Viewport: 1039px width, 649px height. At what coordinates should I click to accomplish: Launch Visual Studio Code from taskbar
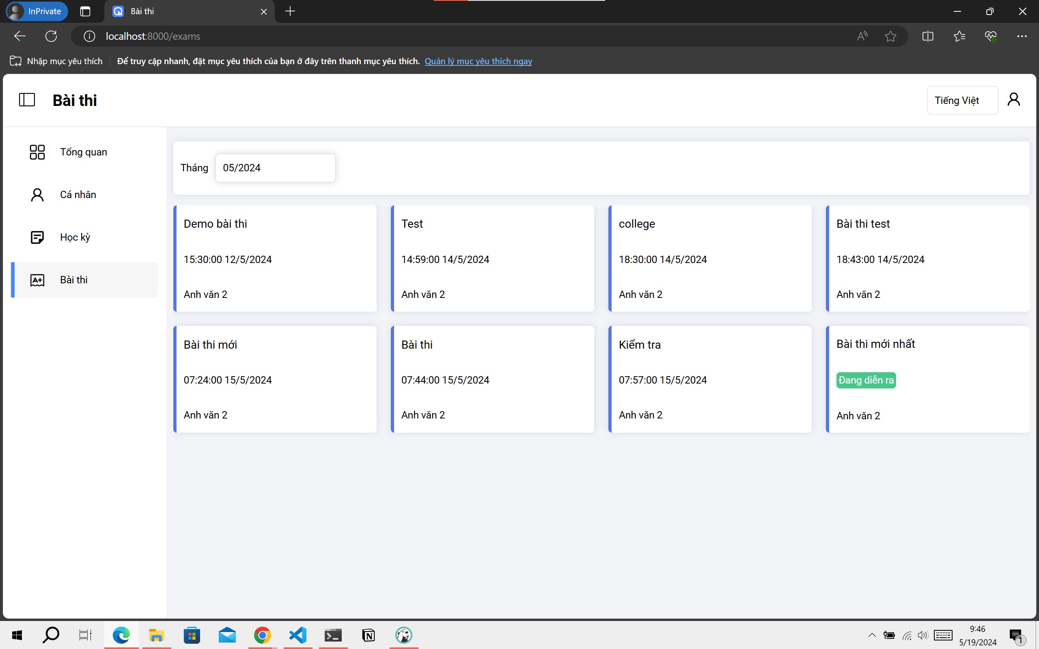pyautogui.click(x=297, y=635)
